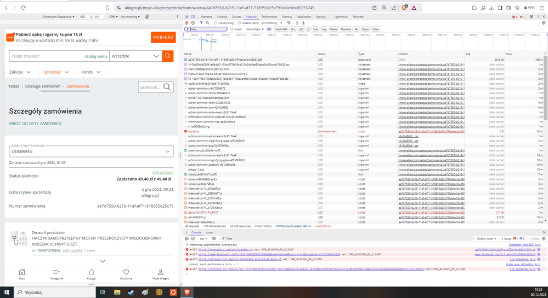The width and height of the screenshot is (548, 298).
Task: Click the bookmark icon beside address bar
Action: click(108, 8)
